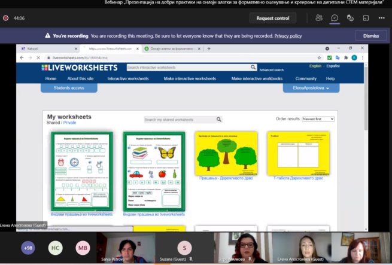The image size is (392, 265).
Task: Open the Teams participants panel icon
Action: (x=319, y=18)
